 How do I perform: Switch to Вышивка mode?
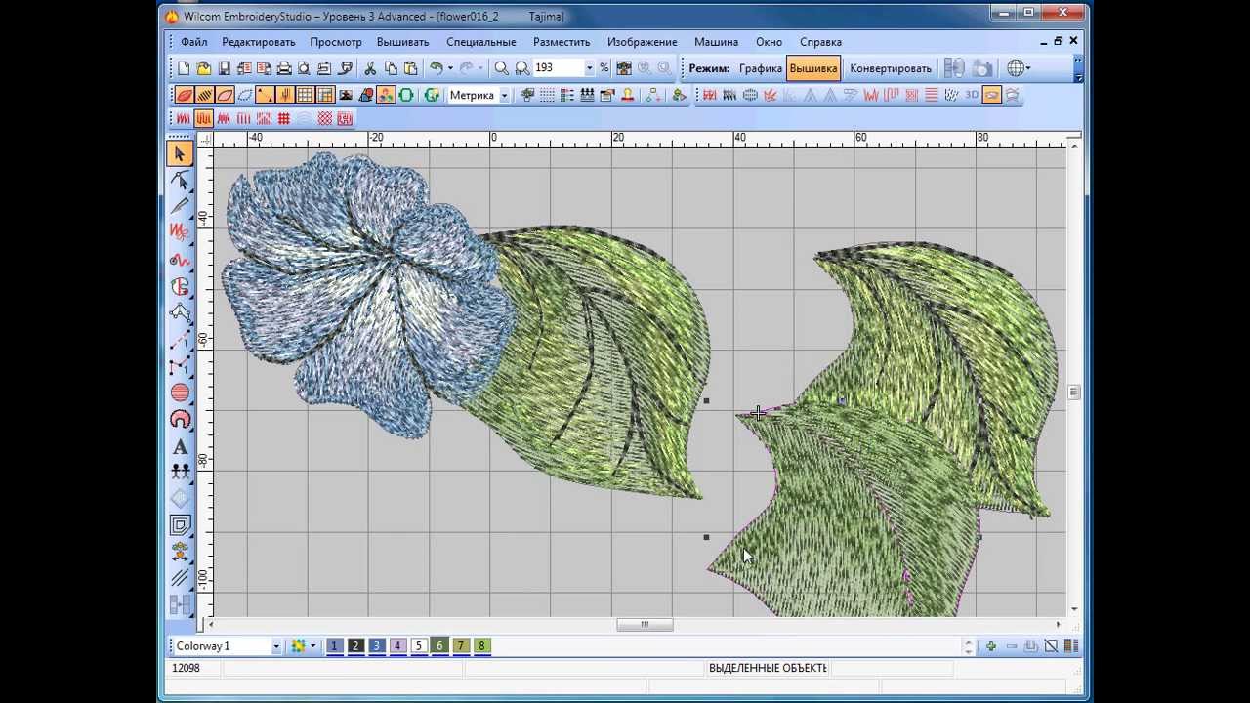(813, 68)
